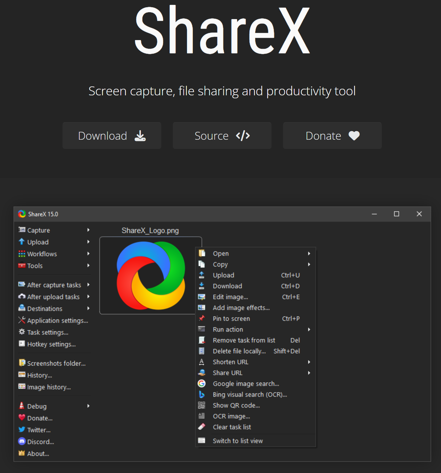Viewport: 441px width, 473px height.
Task: Click the Google logo icon in context menu
Action: (x=201, y=383)
